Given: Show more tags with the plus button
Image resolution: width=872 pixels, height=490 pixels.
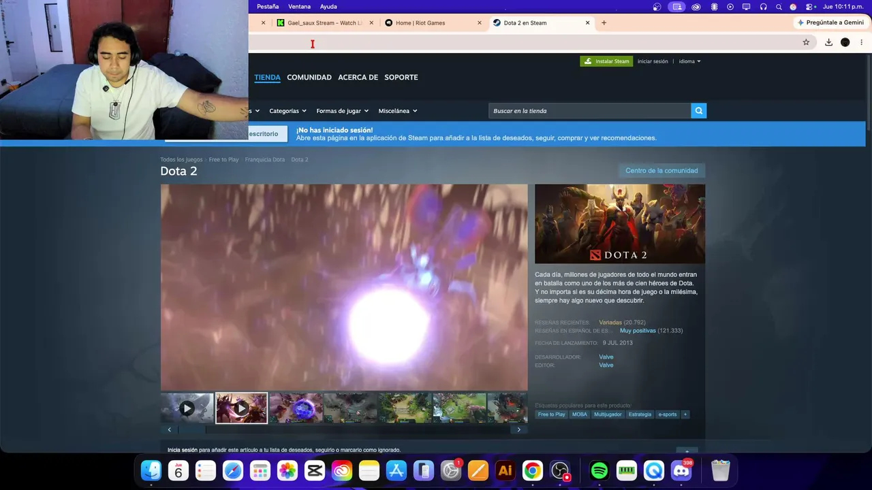Looking at the screenshot, I should tap(685, 414).
